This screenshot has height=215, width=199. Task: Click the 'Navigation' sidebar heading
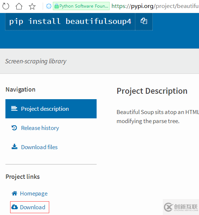21,89
